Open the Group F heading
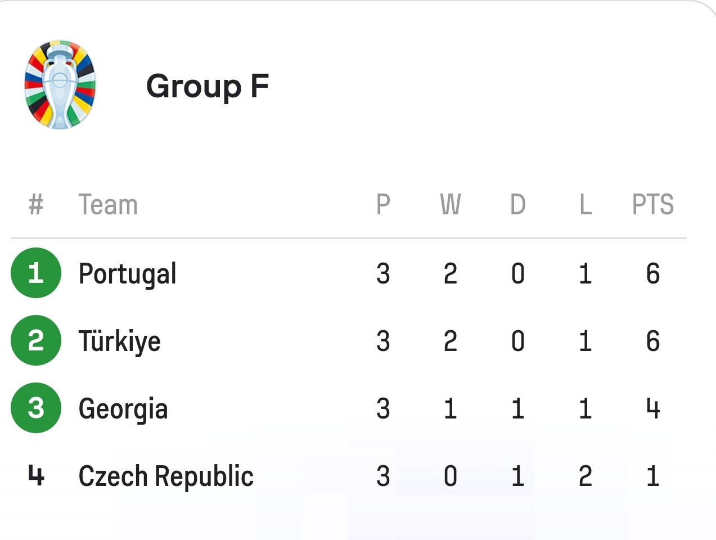 [208, 86]
